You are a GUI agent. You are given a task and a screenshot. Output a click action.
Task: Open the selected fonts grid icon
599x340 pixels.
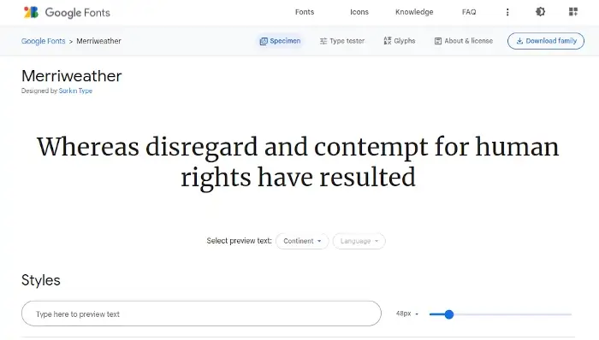pyautogui.click(x=573, y=12)
